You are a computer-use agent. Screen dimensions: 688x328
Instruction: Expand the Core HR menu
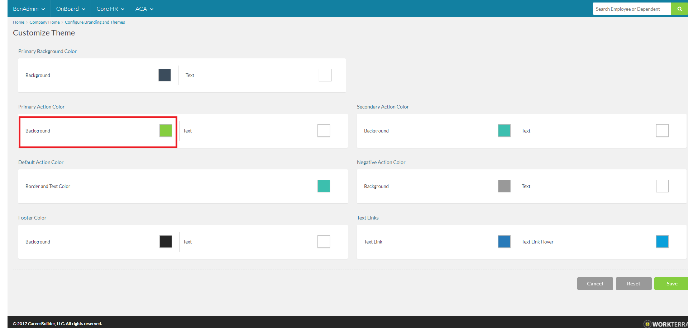pyautogui.click(x=110, y=9)
